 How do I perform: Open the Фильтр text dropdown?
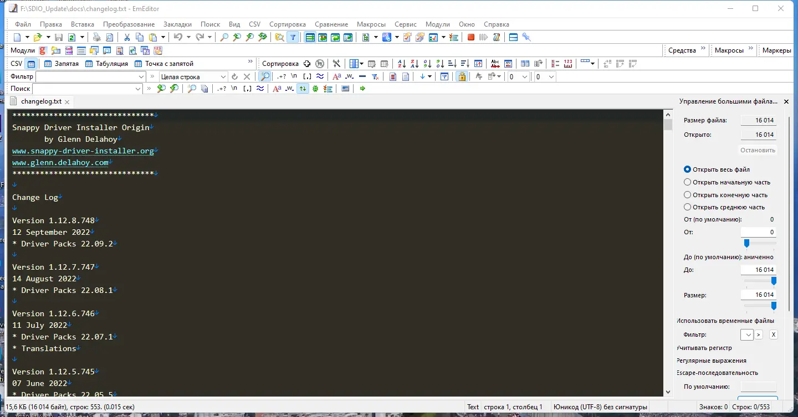point(140,76)
